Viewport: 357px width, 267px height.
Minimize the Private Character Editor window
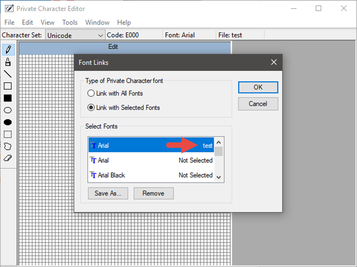pyautogui.click(x=294, y=9)
